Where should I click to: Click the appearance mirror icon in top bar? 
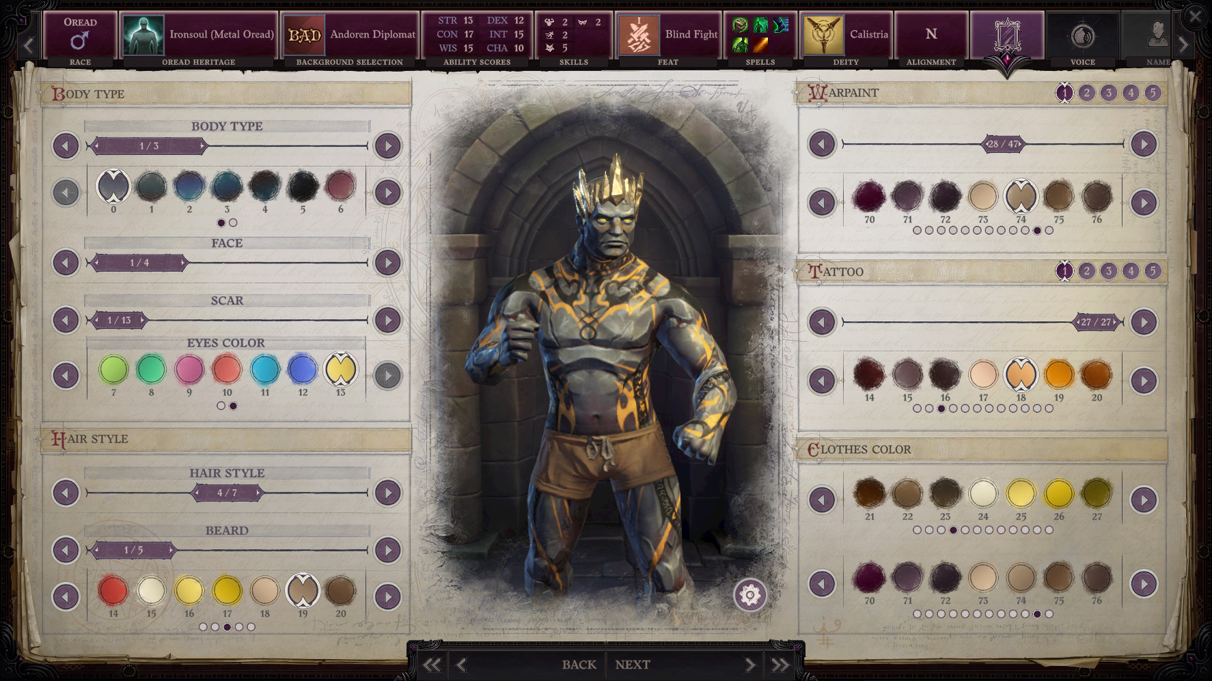click(1006, 35)
